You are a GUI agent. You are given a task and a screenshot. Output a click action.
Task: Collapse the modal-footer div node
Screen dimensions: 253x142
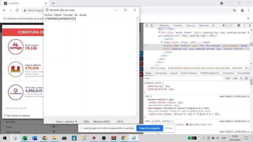pyautogui.click(x=159, y=32)
